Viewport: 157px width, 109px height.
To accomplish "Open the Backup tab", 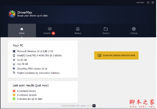I will (x=78, y=31).
